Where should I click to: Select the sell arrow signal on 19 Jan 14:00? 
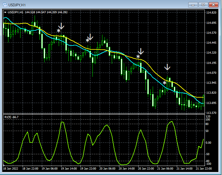click(x=61, y=26)
